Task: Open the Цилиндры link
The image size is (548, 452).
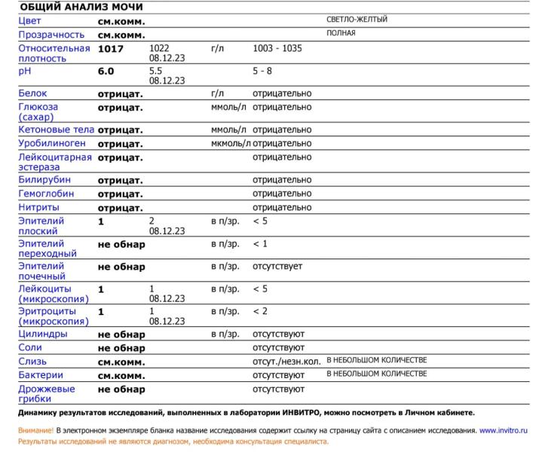Action: tap(43, 334)
